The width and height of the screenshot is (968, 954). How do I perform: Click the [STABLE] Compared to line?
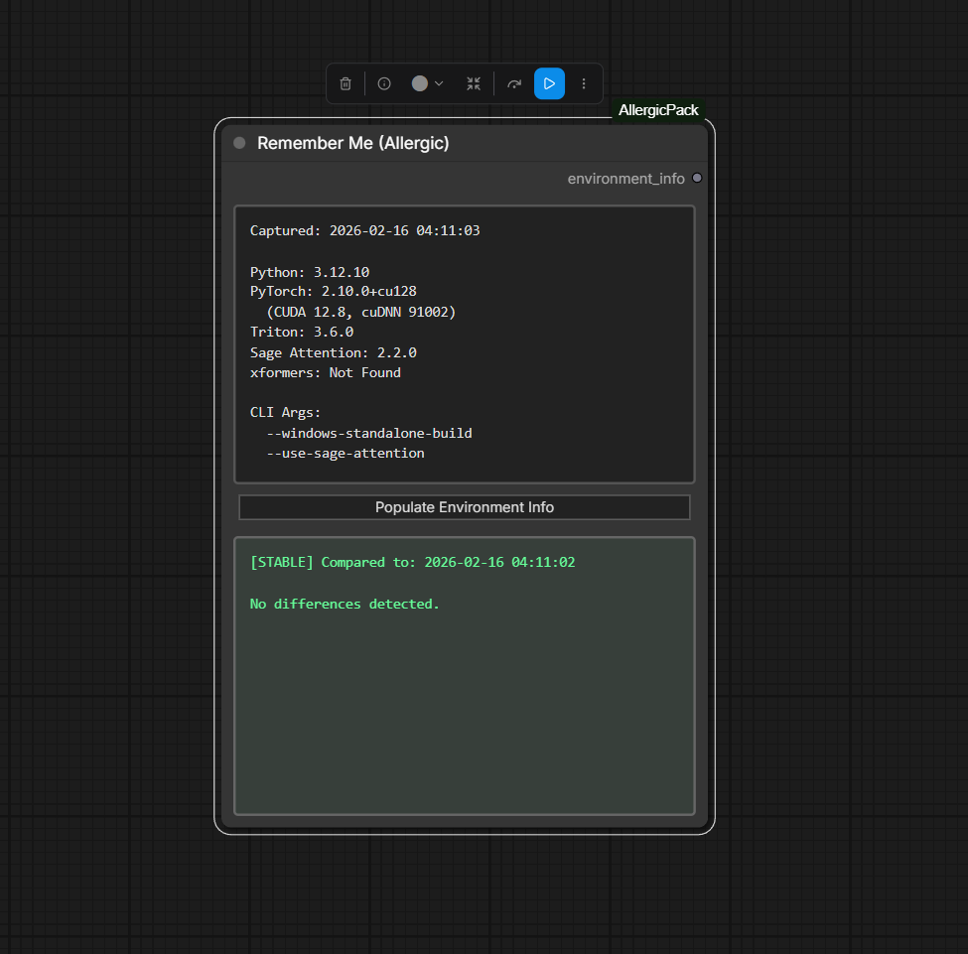point(412,562)
